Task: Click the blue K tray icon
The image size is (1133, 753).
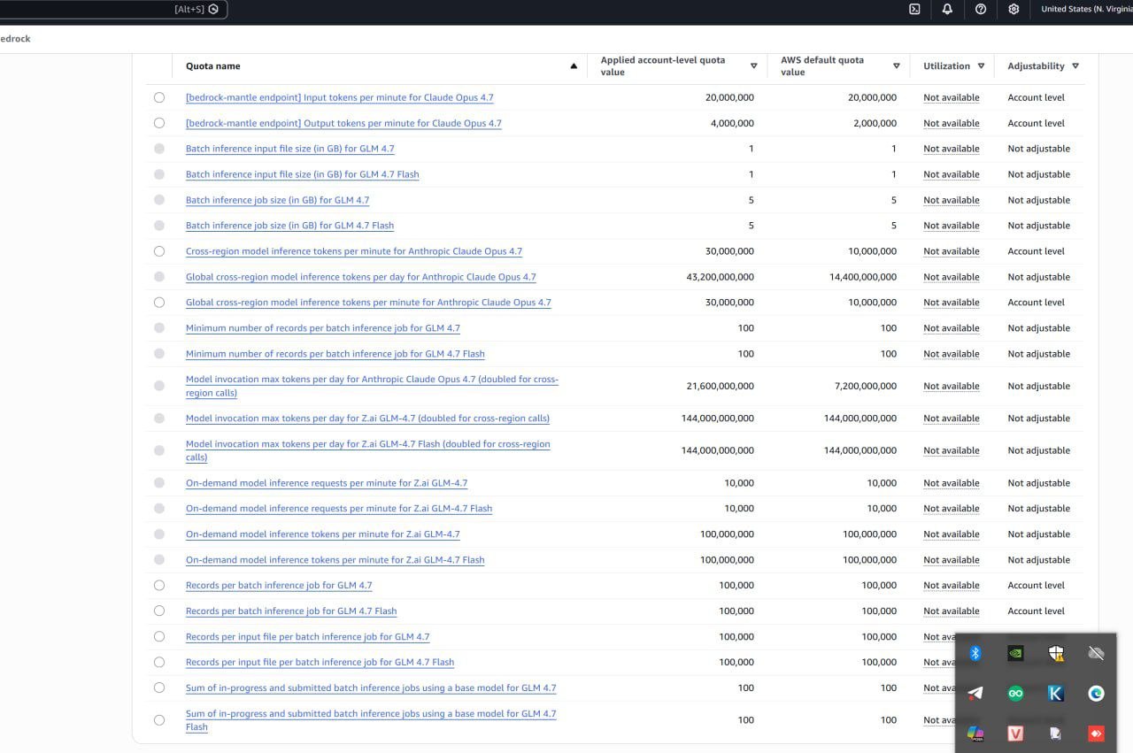Action: (1055, 694)
